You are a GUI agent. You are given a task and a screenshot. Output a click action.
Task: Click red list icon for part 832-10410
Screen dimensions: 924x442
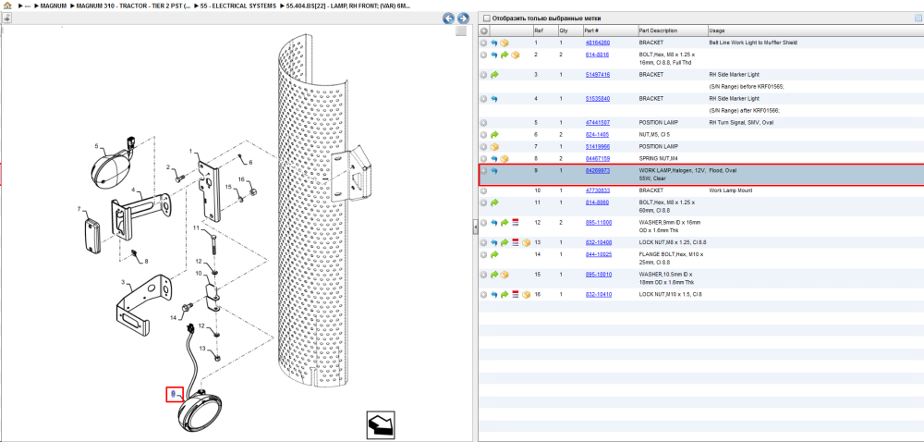click(x=515, y=294)
